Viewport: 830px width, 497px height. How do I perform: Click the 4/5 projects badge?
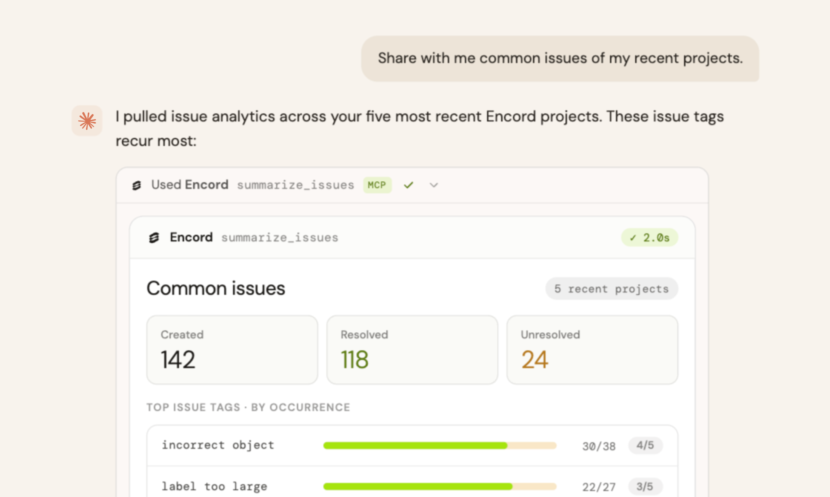tap(645, 445)
